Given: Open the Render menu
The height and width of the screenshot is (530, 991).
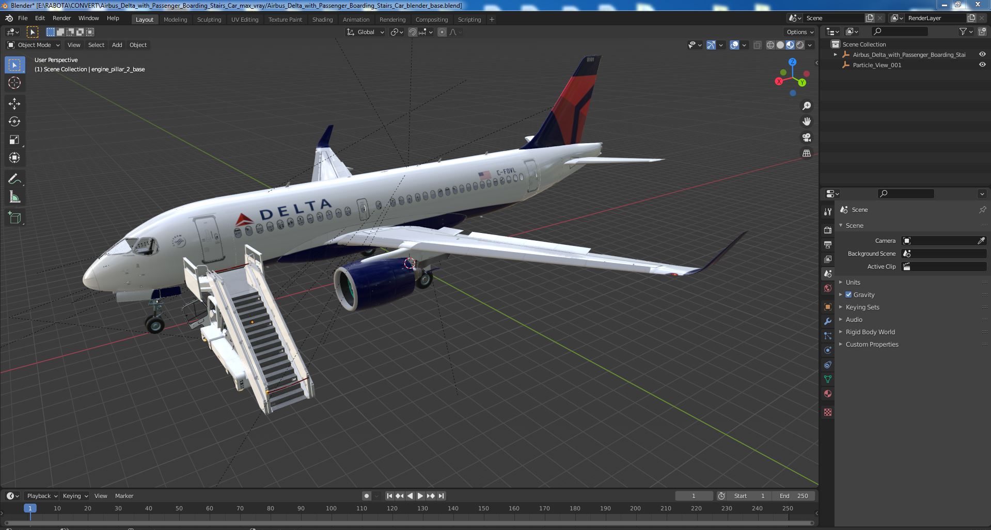Looking at the screenshot, I should click(x=61, y=18).
